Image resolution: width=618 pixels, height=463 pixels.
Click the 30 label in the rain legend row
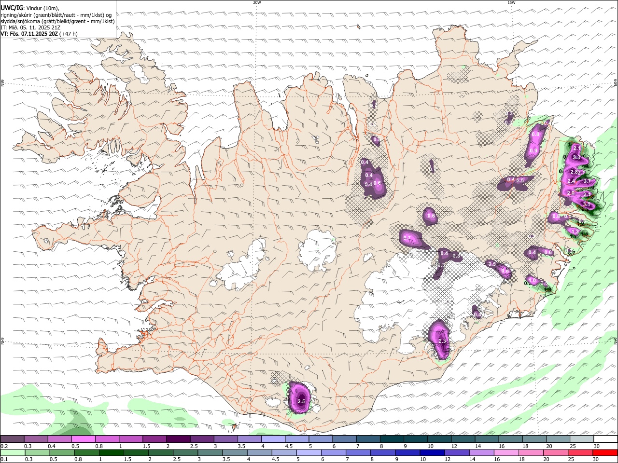[595, 460]
